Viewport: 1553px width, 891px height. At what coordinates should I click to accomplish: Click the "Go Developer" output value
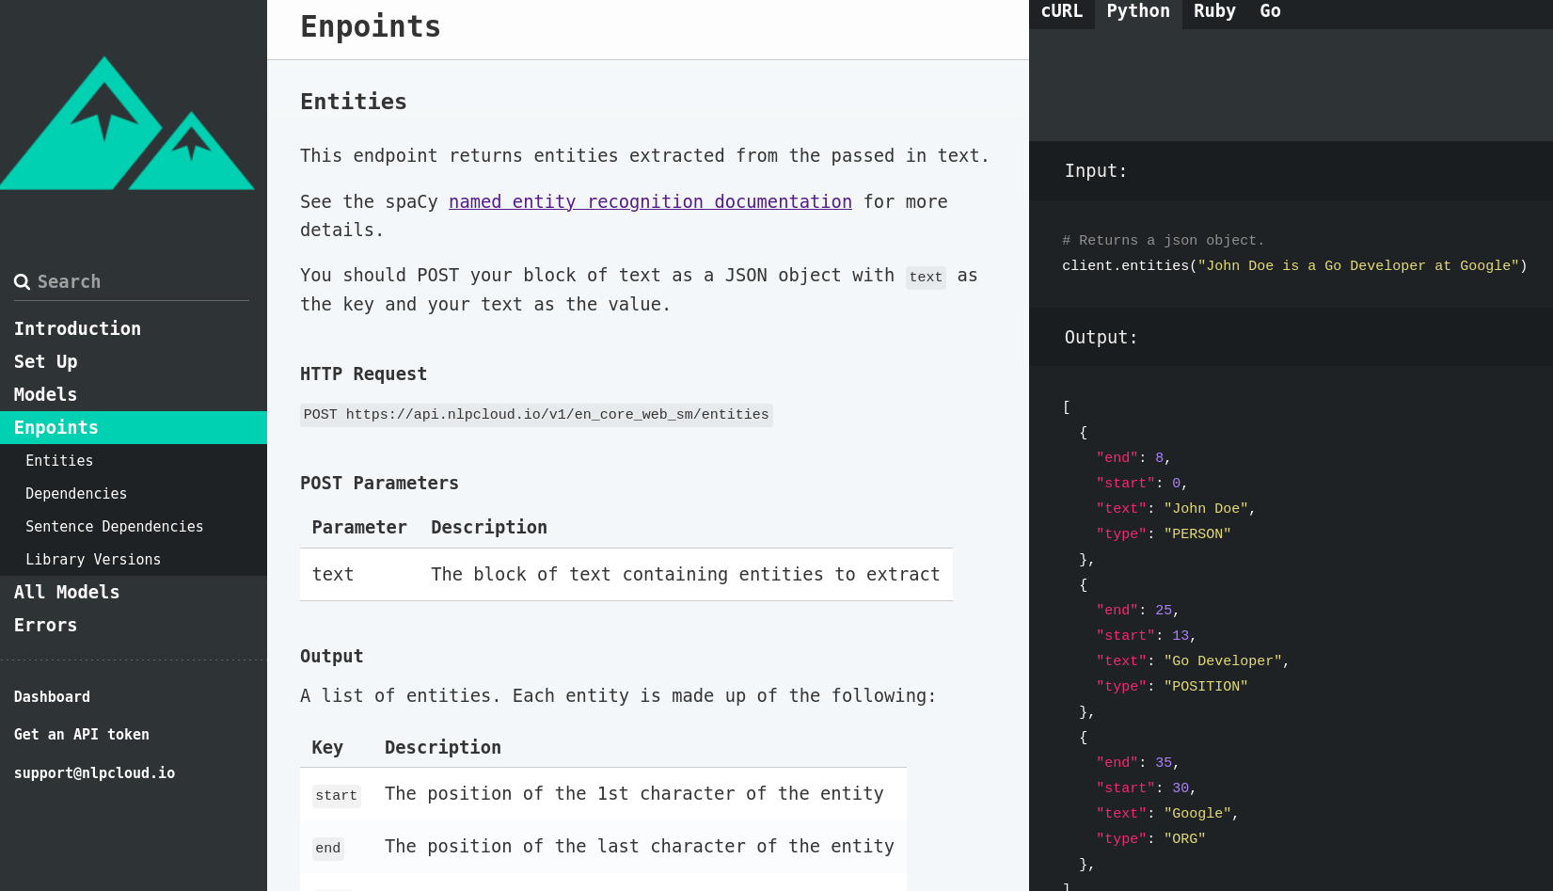(1223, 660)
